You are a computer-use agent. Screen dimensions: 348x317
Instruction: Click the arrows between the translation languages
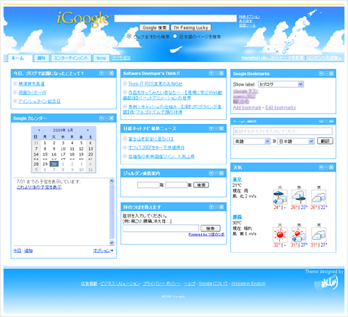click(274, 141)
